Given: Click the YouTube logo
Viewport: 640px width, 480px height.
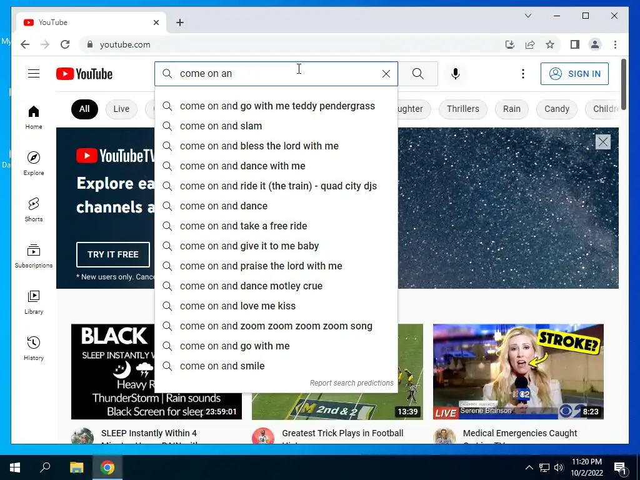Looking at the screenshot, I should point(84,74).
